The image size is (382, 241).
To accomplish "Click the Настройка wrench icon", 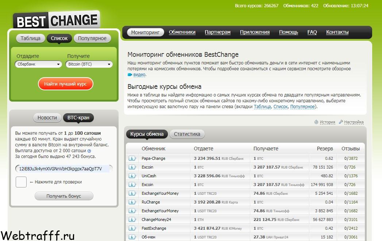I will [x=341, y=122].
